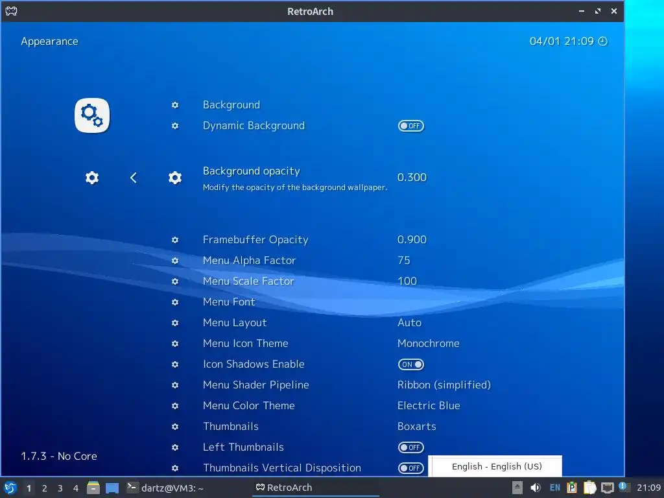Adjust Menu Scale Factor value 100

click(x=407, y=281)
